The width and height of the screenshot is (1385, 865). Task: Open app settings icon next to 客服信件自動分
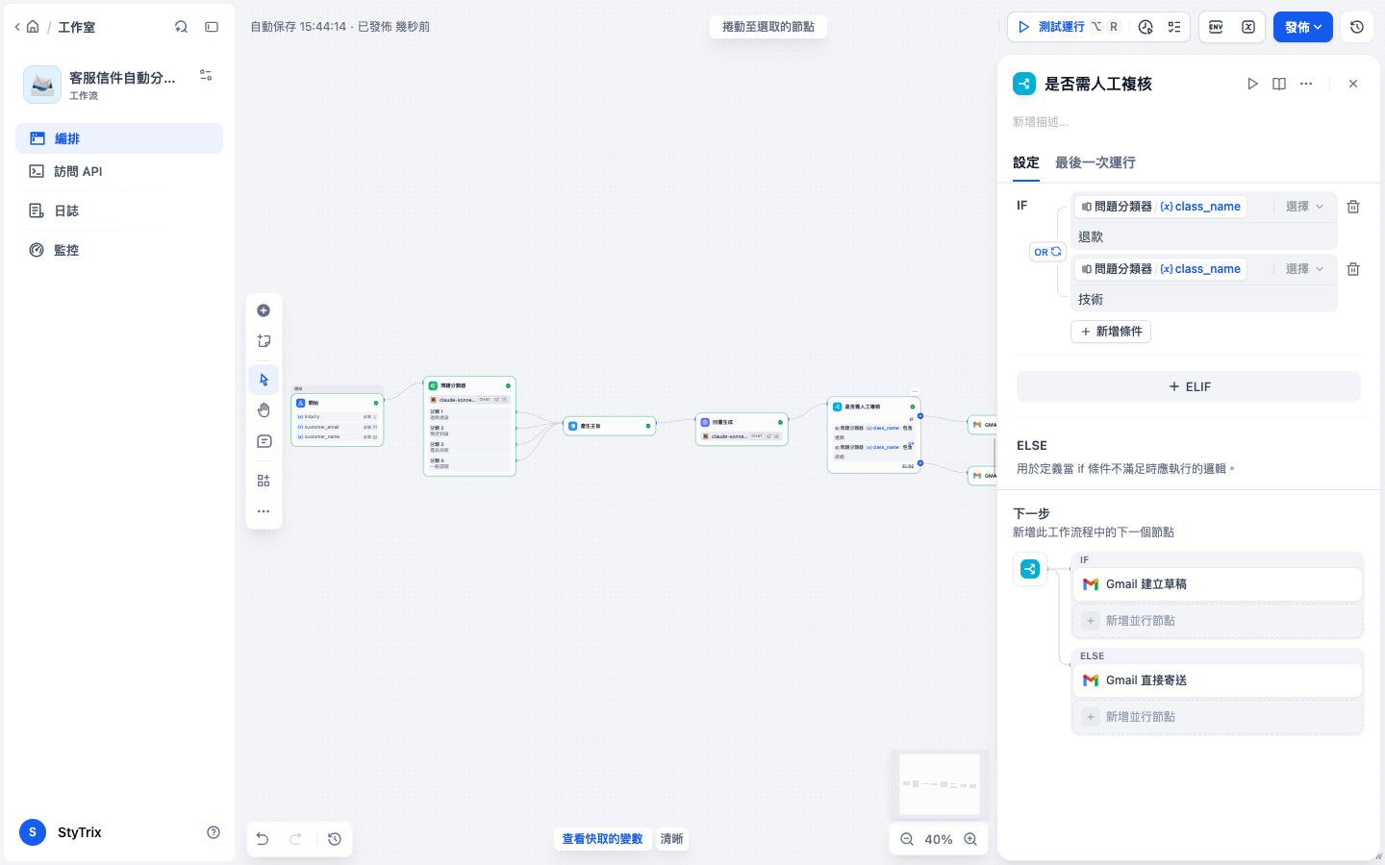pos(206,75)
